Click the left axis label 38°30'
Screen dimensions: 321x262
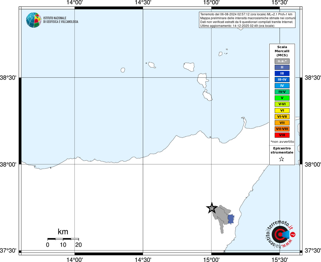[x=8, y=78]
